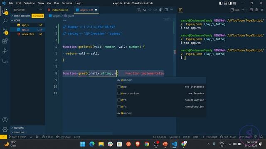Viewport: 266px width, 149px height.
Task: Collapse the CODE folder section
Action: pos(27,20)
